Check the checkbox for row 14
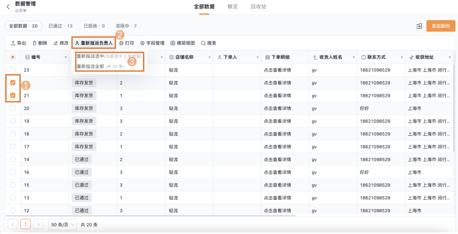The image size is (458, 234). [13, 160]
